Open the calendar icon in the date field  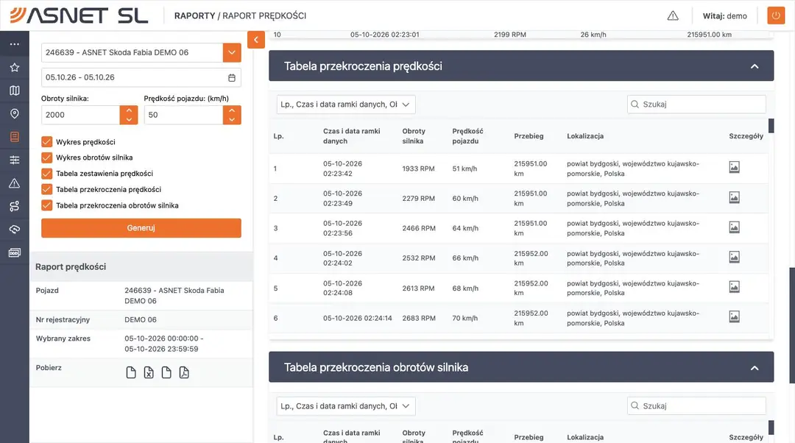[232, 77]
